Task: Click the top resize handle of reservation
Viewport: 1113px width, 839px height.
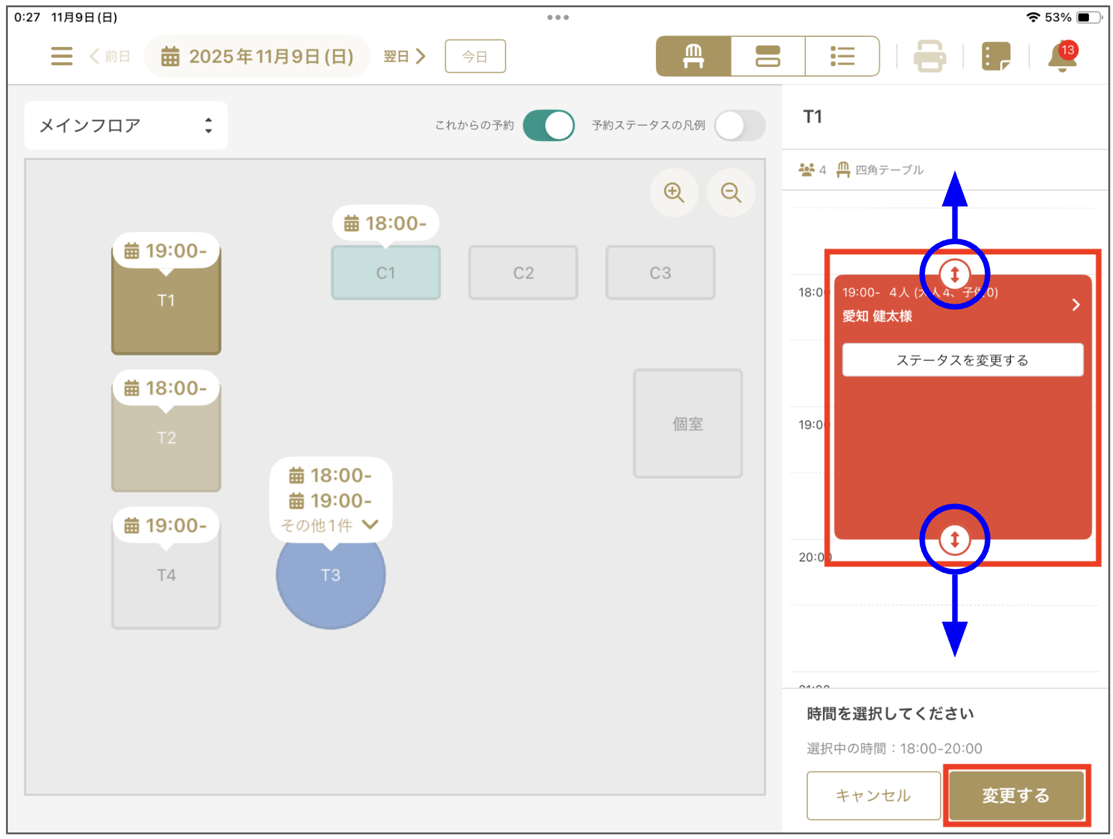Action: pos(954,274)
